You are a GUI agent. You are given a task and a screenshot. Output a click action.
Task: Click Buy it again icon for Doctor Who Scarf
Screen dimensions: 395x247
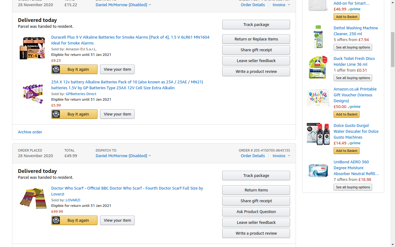point(56,220)
